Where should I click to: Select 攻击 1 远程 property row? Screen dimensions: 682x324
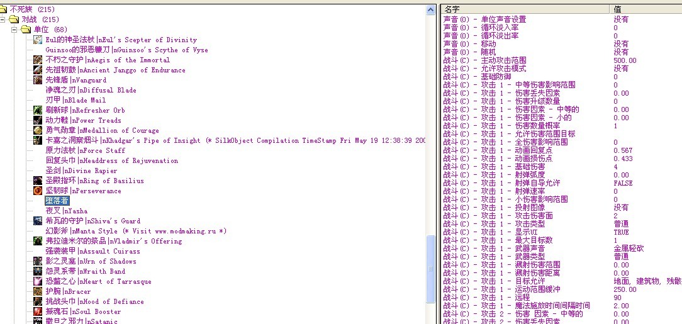[x=487, y=298]
